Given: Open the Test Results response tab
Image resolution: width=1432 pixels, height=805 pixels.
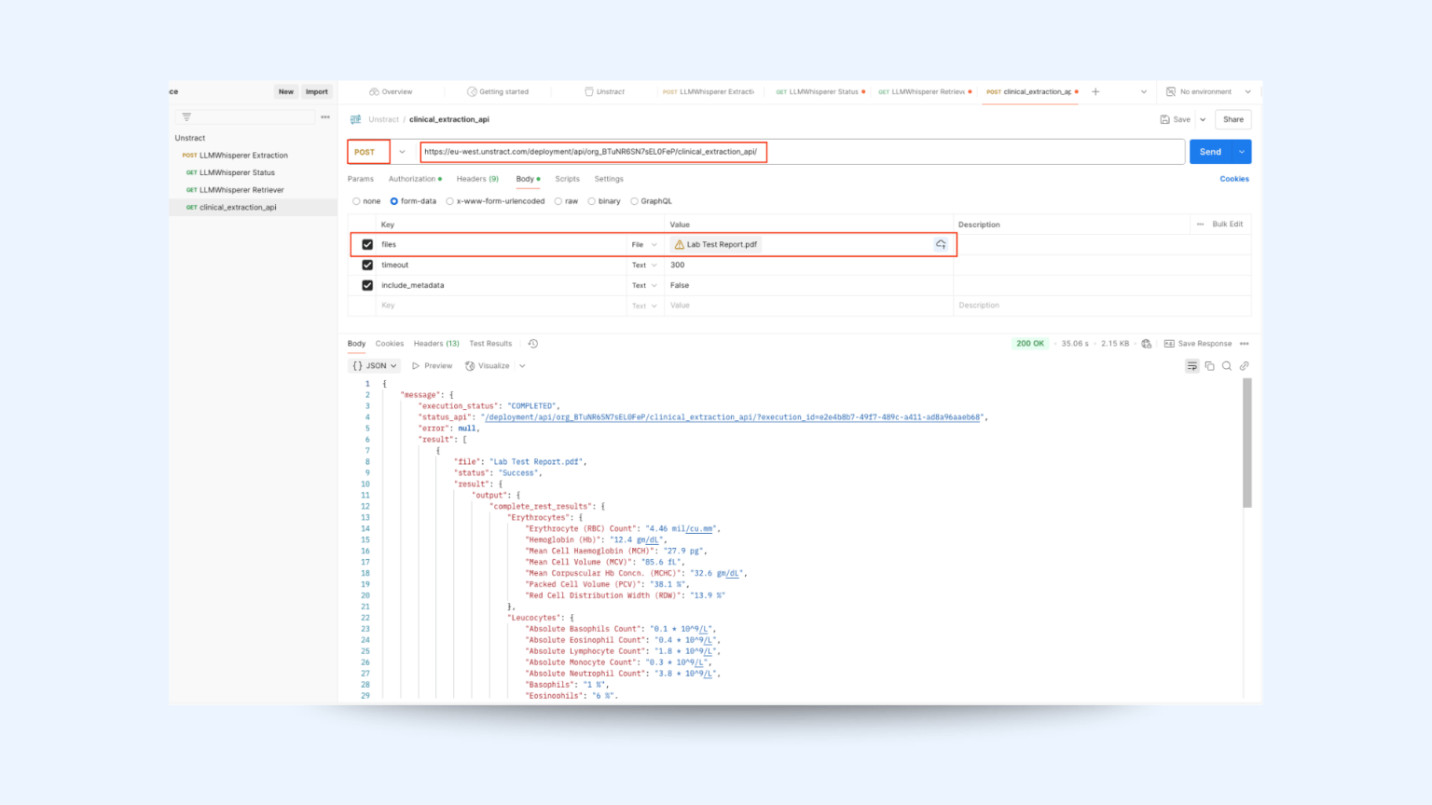Looking at the screenshot, I should [x=490, y=343].
